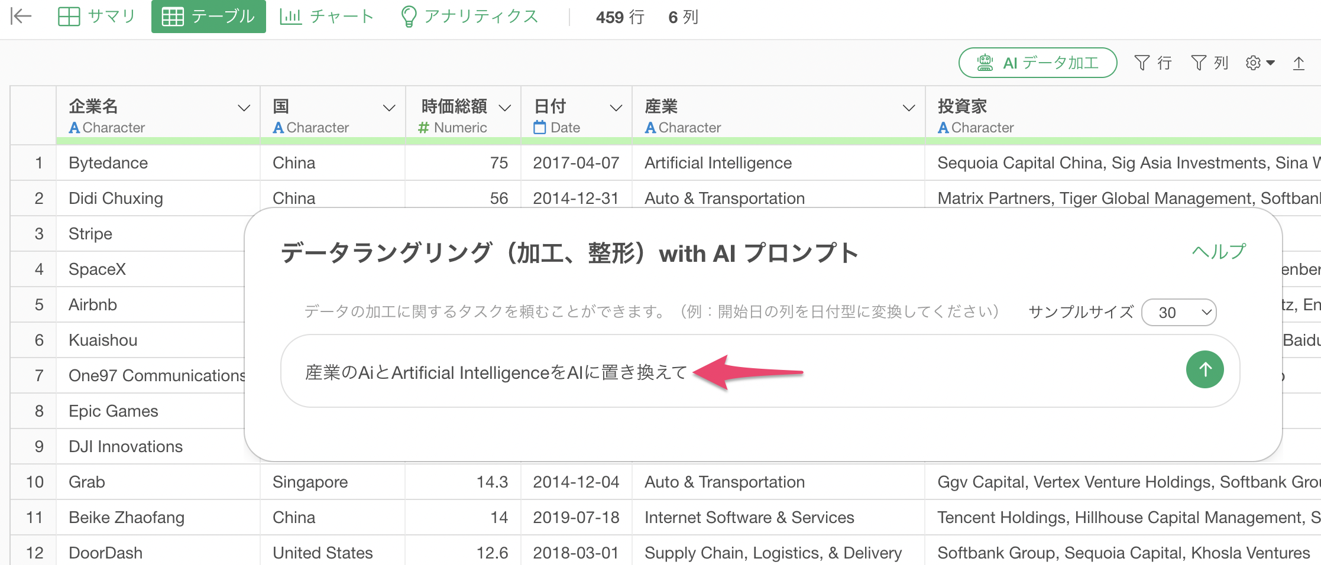Click the 2014-12-04 date cell
Image resolution: width=1321 pixels, height=565 pixels.
pos(577,482)
